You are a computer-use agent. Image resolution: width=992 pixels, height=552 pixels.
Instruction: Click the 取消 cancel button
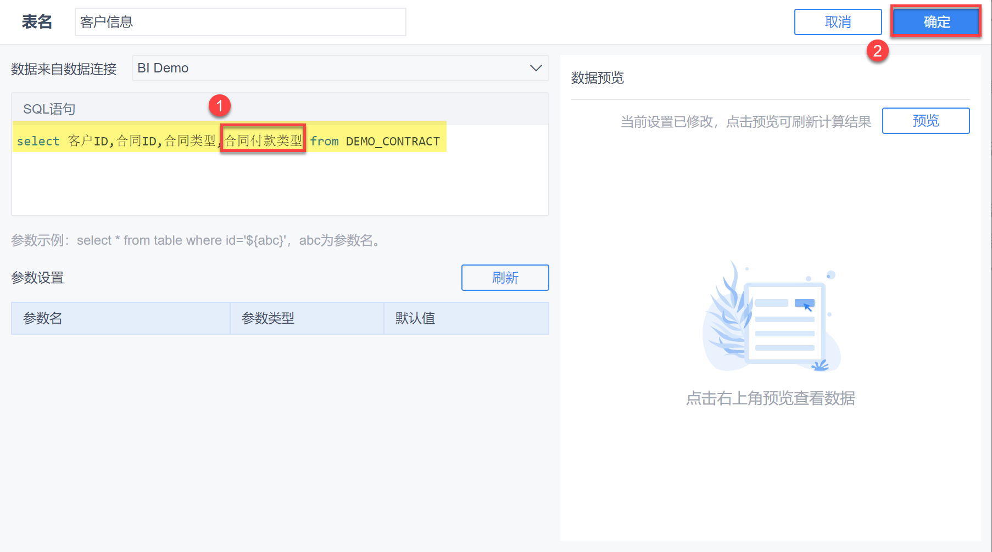(838, 22)
